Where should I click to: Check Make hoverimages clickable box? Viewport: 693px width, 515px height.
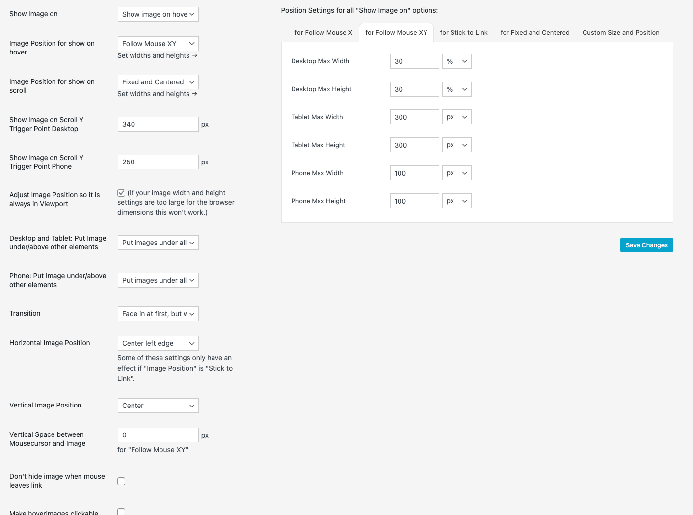pyautogui.click(x=121, y=512)
